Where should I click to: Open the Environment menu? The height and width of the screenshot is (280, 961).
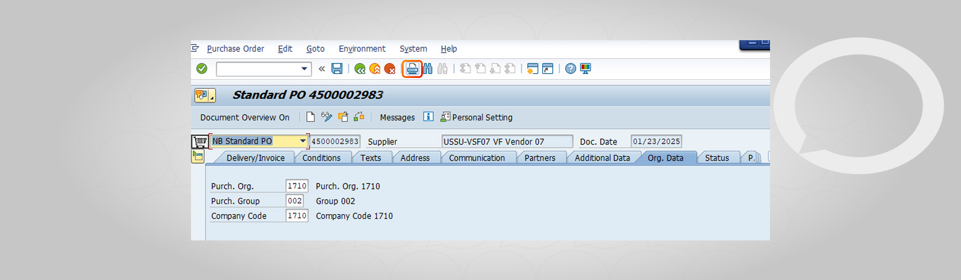[x=362, y=49]
